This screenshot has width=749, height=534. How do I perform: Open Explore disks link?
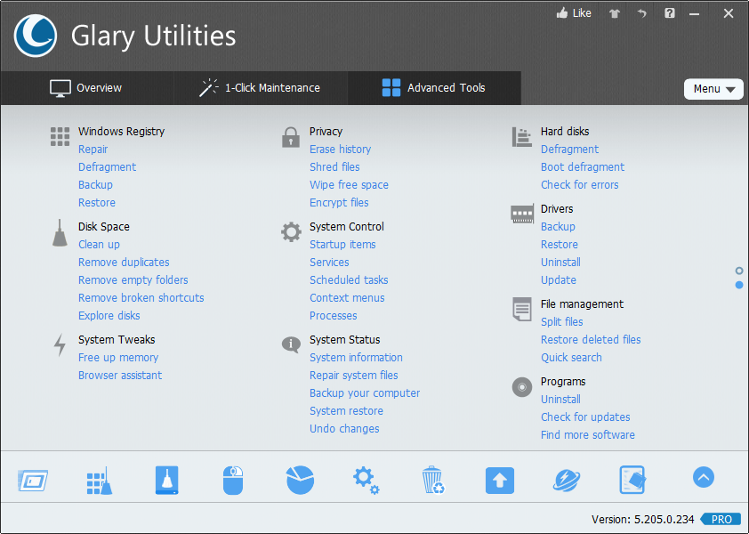109,316
